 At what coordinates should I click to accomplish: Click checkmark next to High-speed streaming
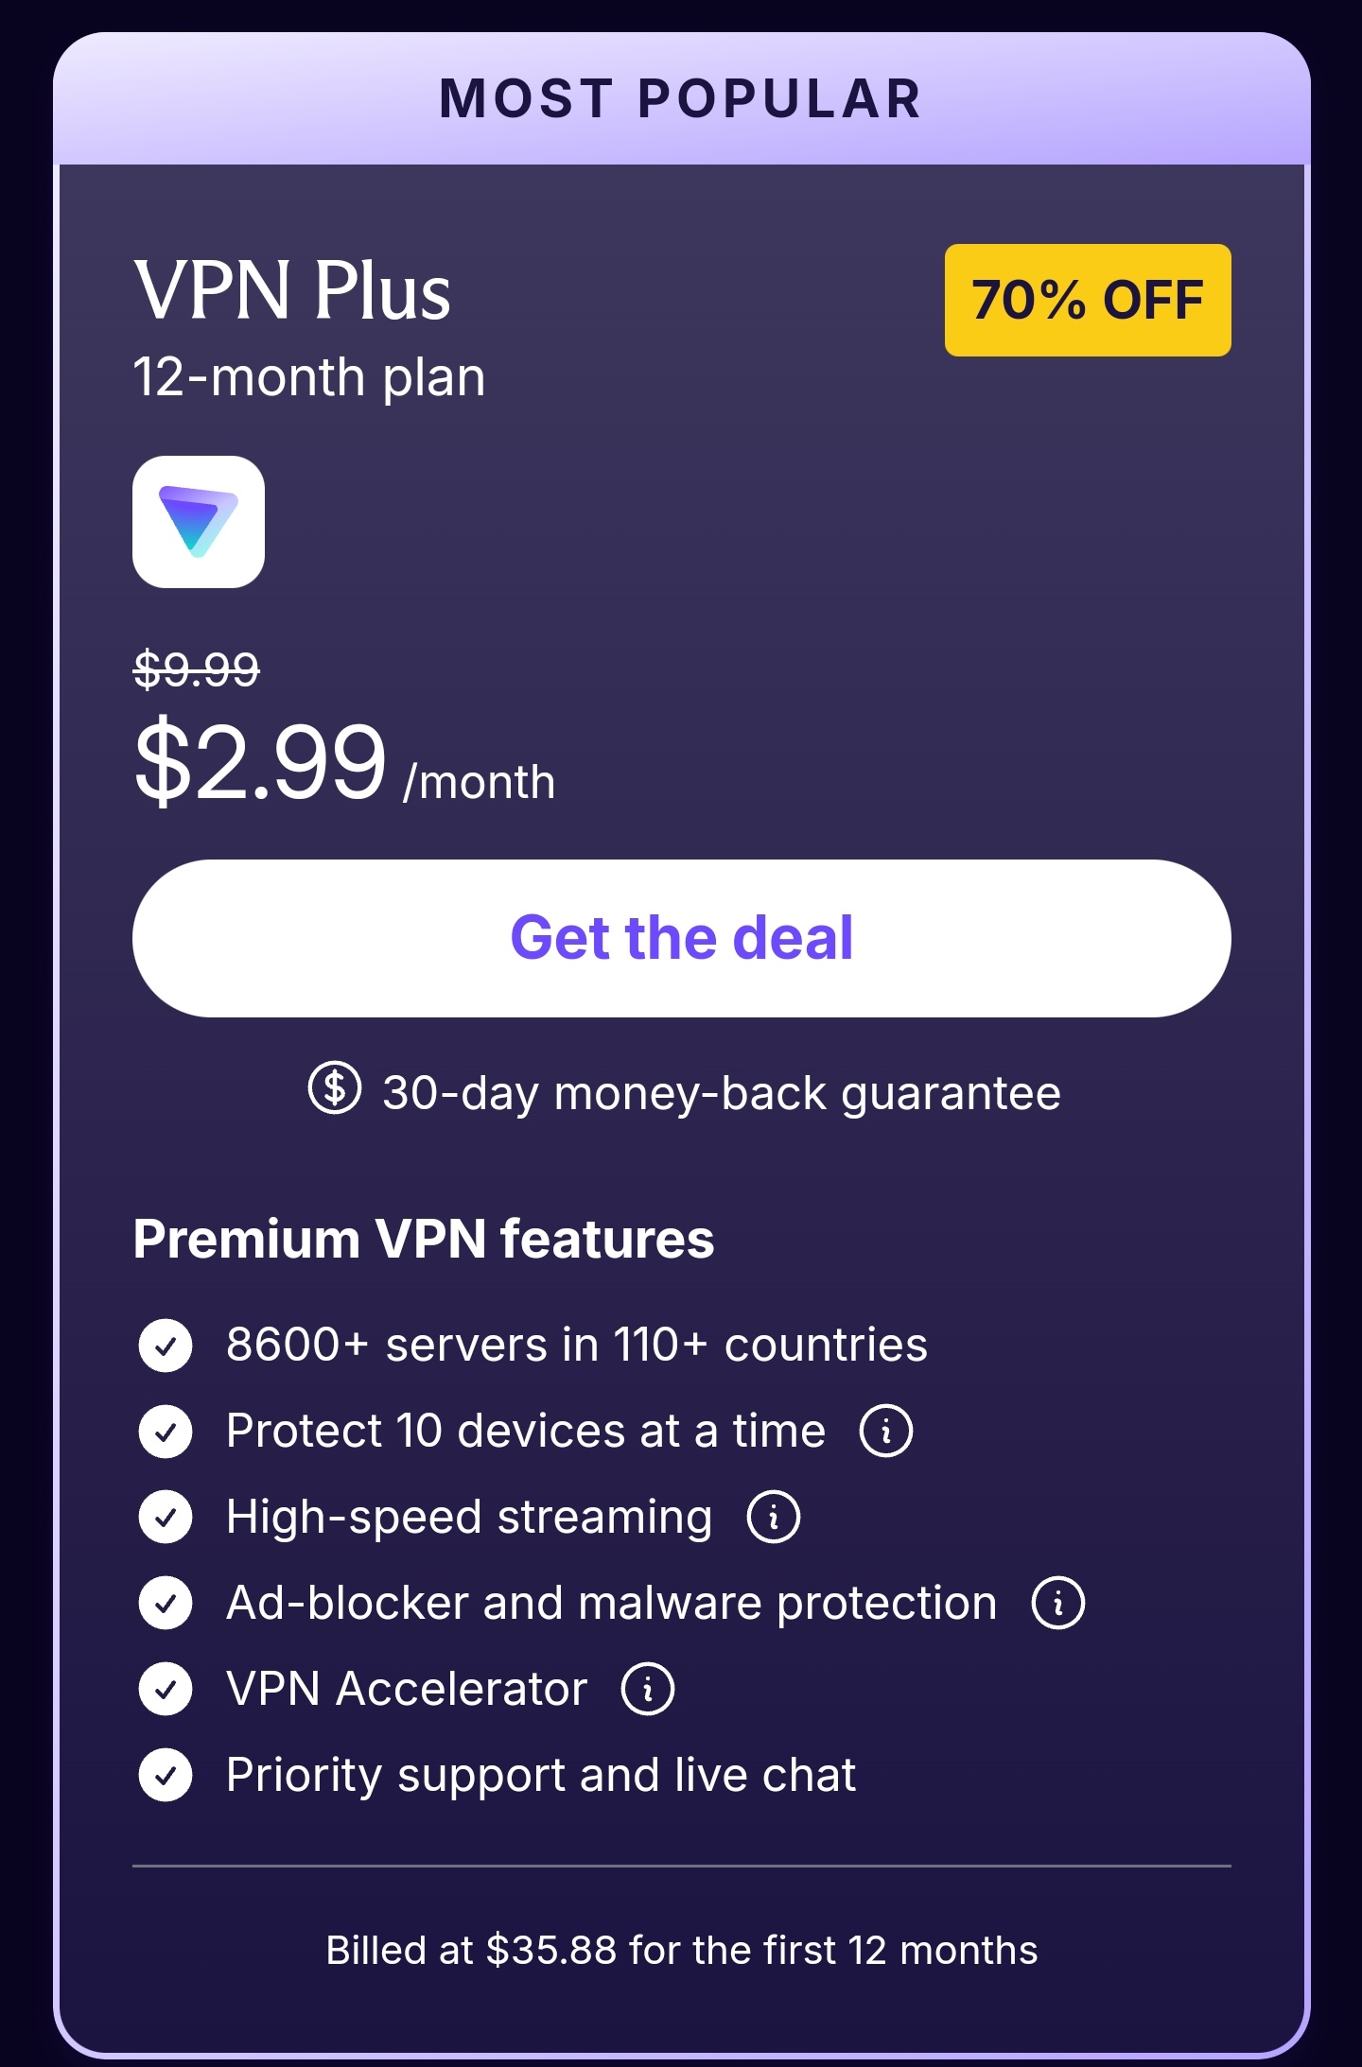[166, 1517]
